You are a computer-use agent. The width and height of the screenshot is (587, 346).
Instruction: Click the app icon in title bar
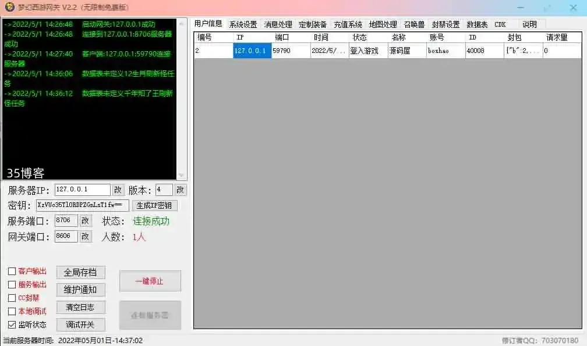click(x=9, y=7)
